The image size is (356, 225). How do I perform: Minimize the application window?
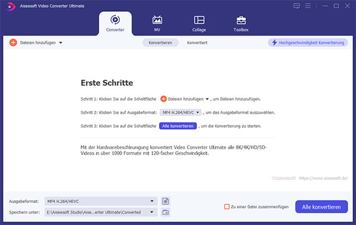[325, 6]
